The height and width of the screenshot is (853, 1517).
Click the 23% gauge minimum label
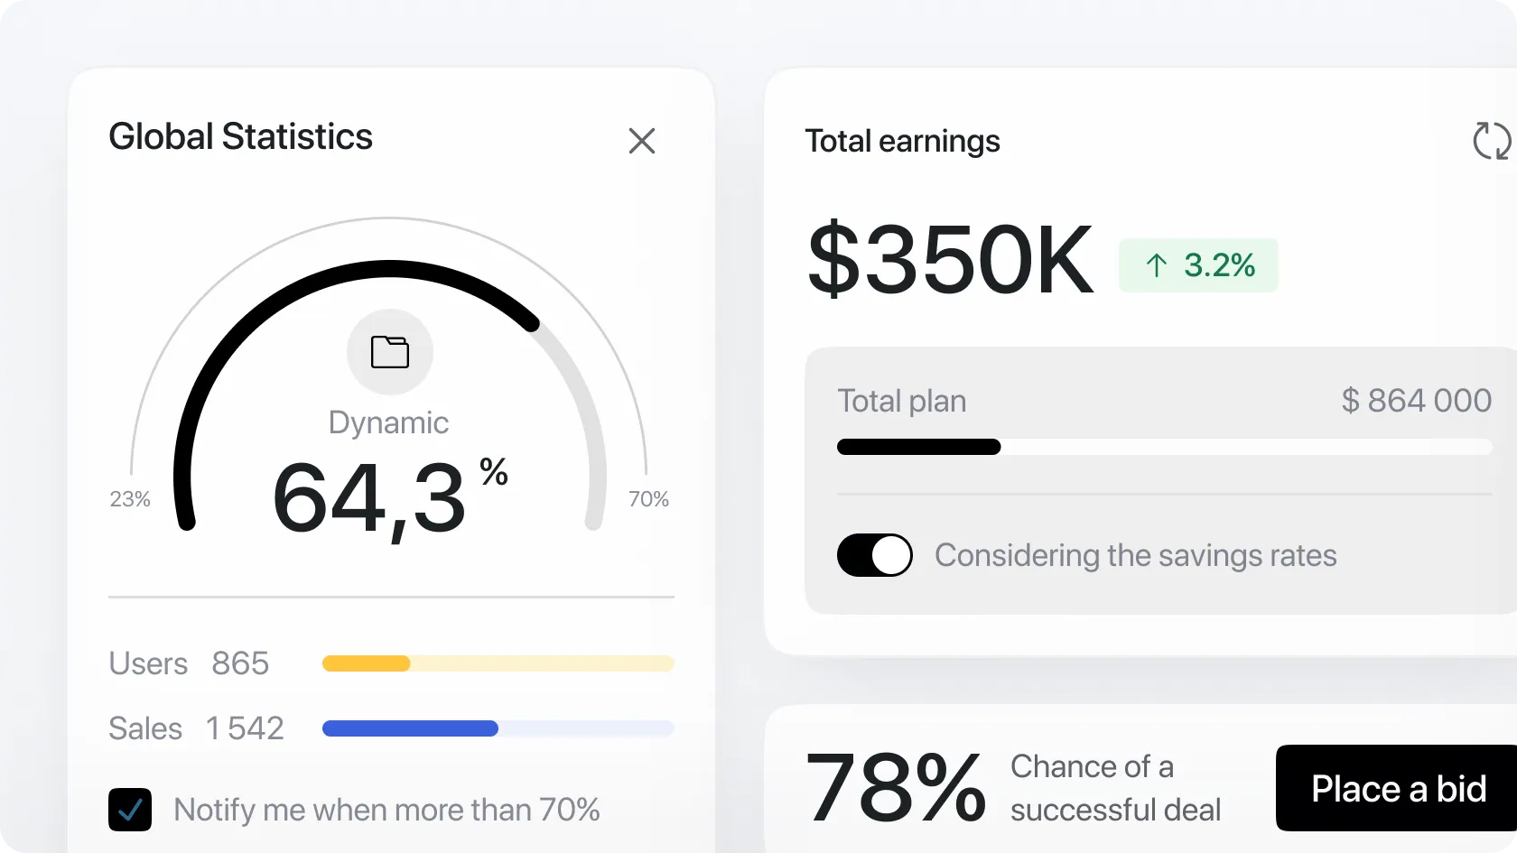130,499
